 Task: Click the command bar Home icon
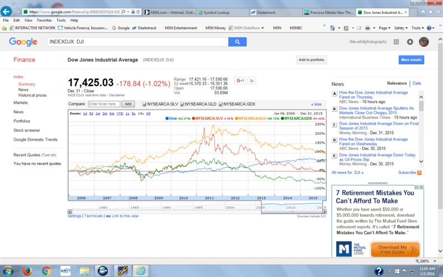333,28
